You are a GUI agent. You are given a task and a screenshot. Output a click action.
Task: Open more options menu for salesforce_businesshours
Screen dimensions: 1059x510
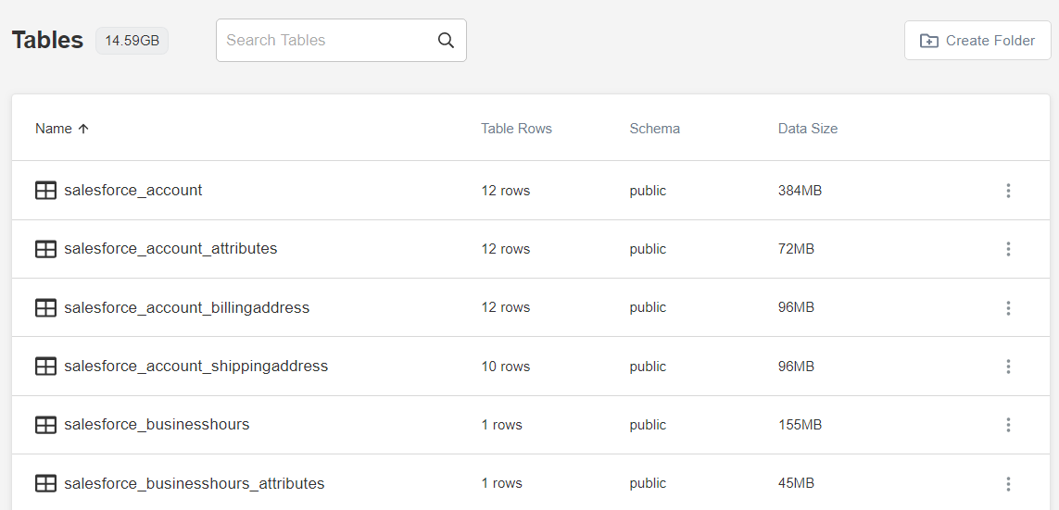pyautogui.click(x=1008, y=425)
